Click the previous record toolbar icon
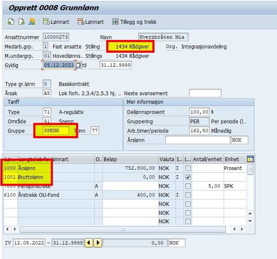The height and width of the screenshot is (259, 277). click(11, 22)
